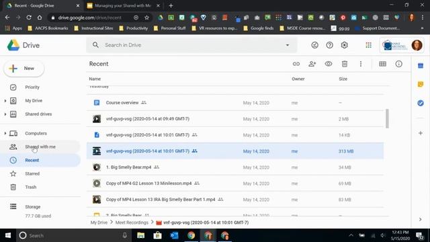Select 1. Big Smelly Bear.mp4 file
This screenshot has width=430, height=242.
pos(235,167)
